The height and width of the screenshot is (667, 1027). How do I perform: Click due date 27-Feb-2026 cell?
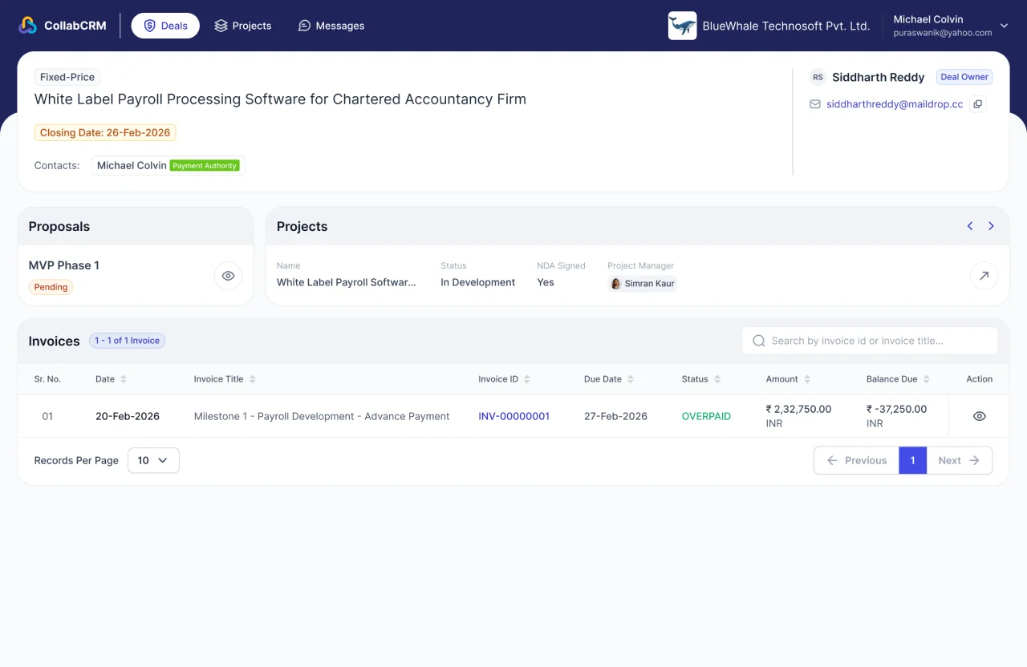[x=615, y=416]
